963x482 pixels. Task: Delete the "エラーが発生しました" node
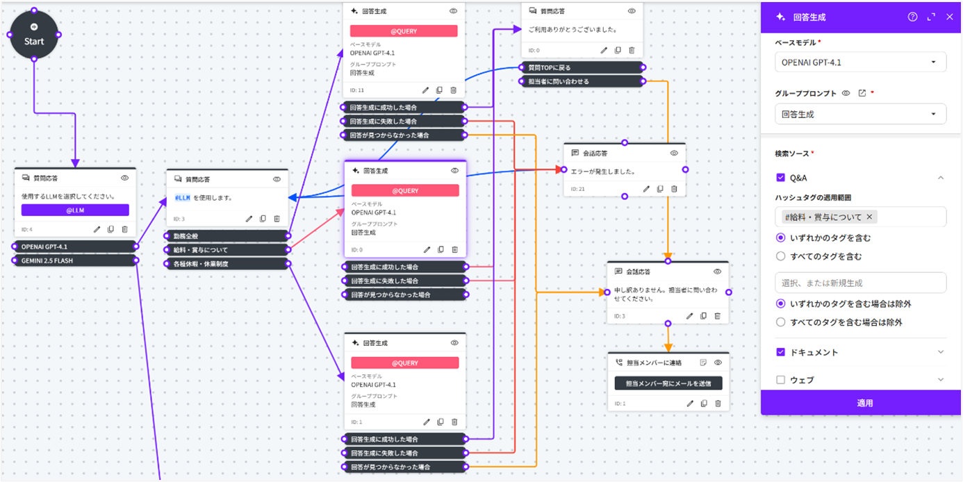(x=674, y=189)
